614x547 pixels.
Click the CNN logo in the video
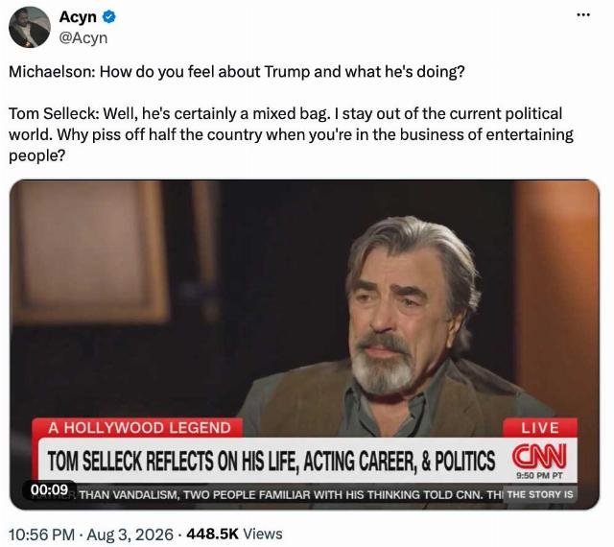click(x=539, y=457)
